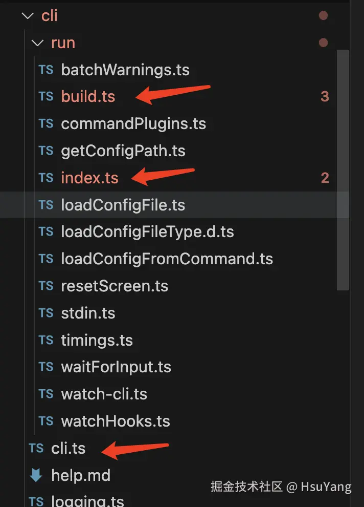This screenshot has height=507, width=364.
Task: Click the markdown arrow icon beside help.md
Action: point(36,476)
